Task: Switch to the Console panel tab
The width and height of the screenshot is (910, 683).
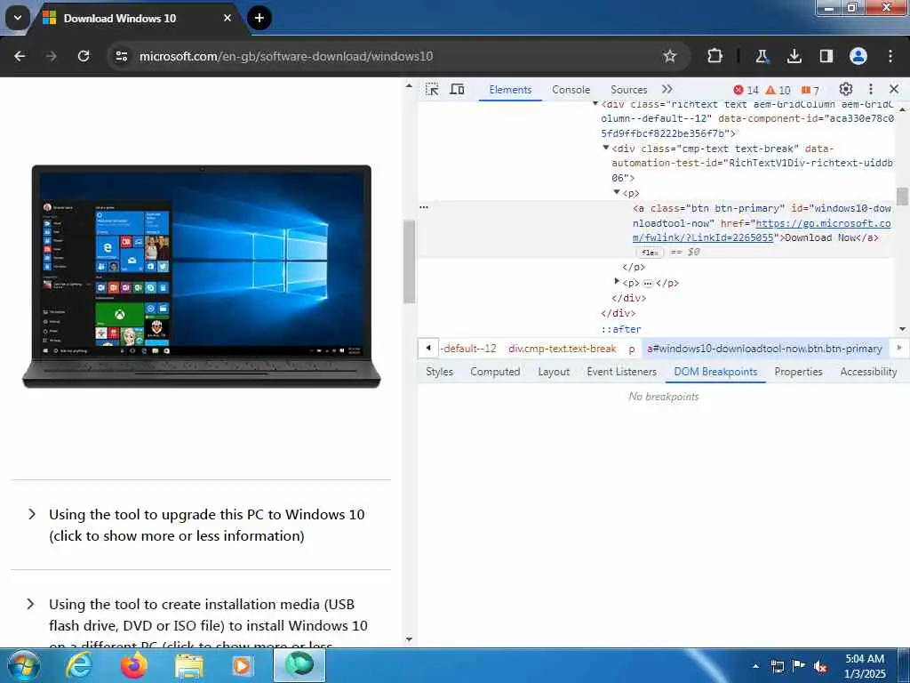Action: point(571,90)
